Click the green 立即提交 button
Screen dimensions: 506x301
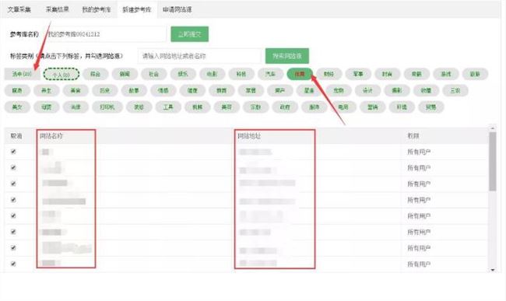tap(189, 34)
